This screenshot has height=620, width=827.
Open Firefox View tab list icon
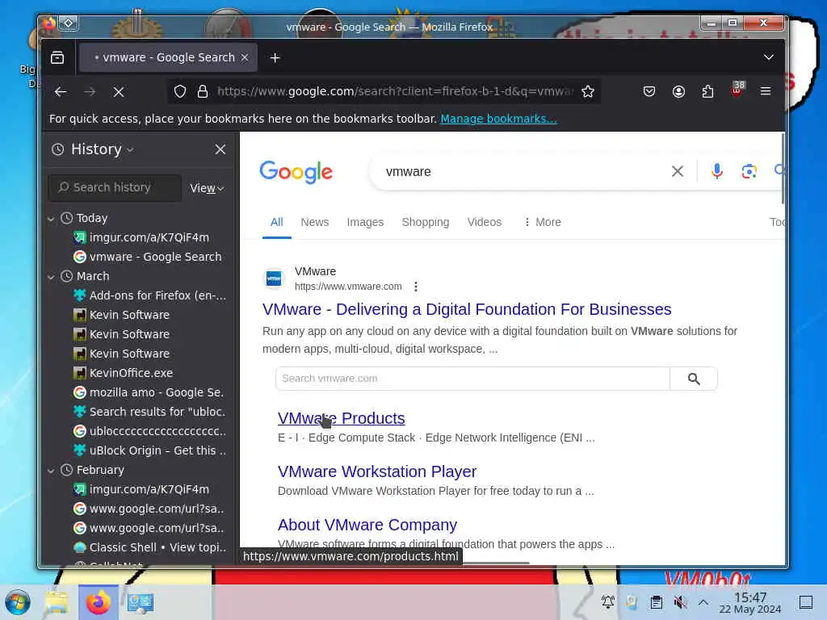coord(57,57)
